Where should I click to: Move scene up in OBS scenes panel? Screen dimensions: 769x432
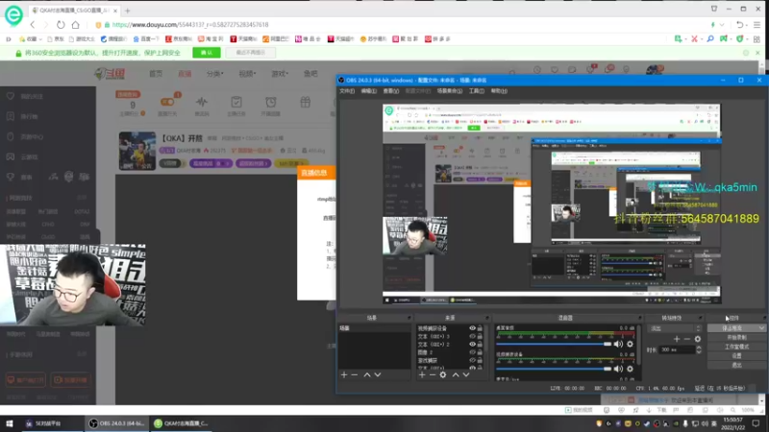click(367, 374)
